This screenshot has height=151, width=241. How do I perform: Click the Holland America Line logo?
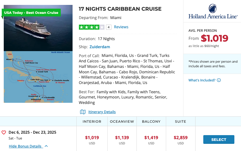click(213, 12)
